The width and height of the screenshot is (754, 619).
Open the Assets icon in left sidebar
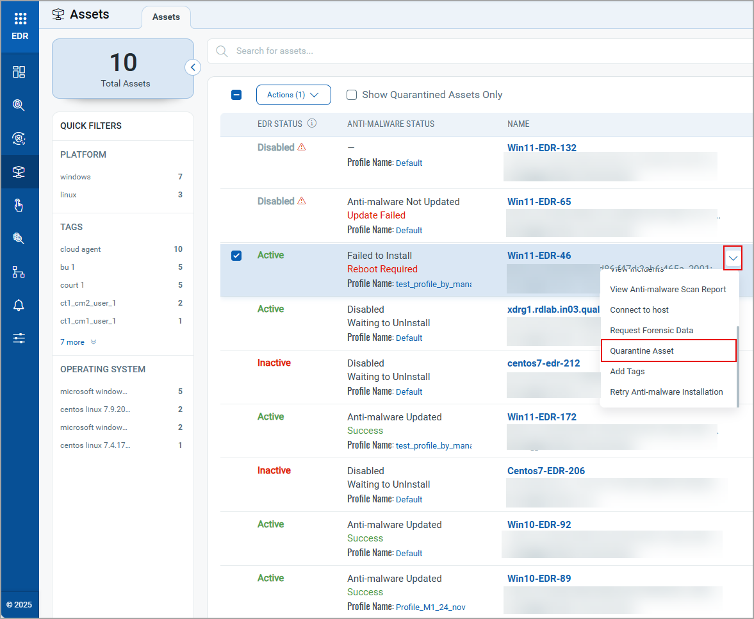pos(19,172)
